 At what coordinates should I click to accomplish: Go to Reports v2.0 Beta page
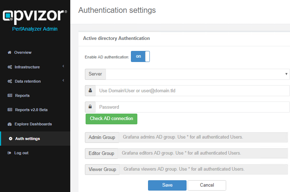[x=31, y=110]
